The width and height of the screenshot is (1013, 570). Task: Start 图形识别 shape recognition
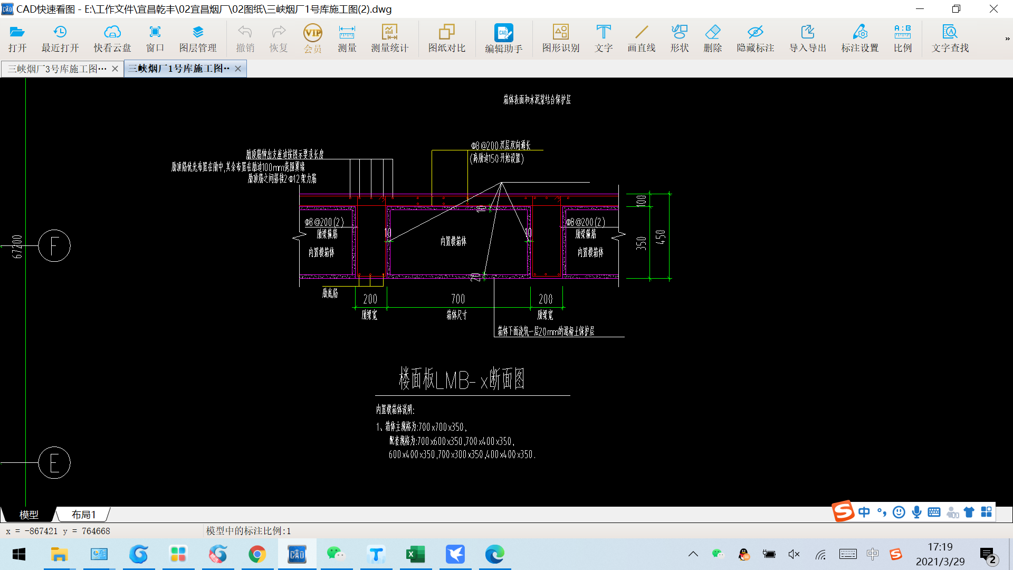[560, 39]
